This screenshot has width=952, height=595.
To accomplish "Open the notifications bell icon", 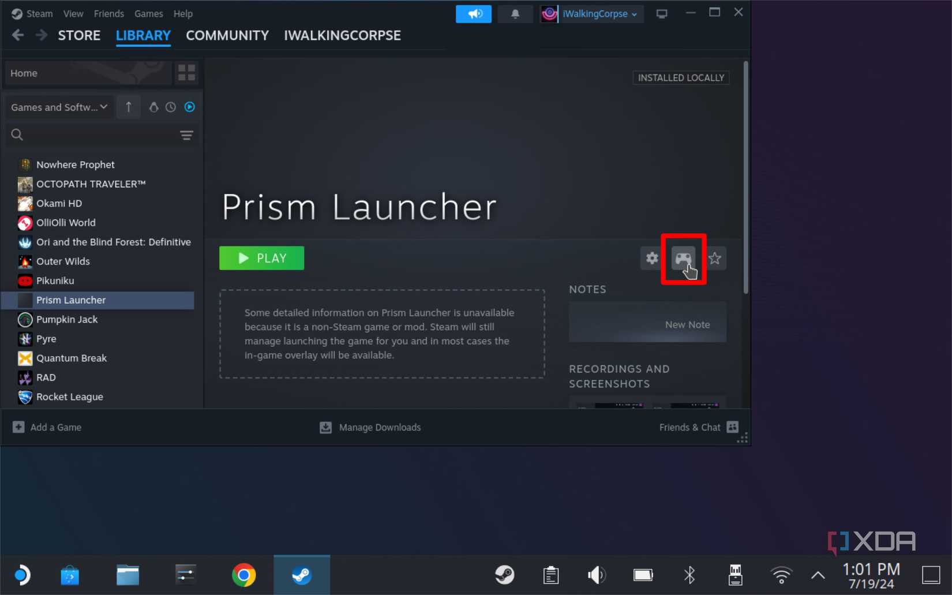I will (515, 14).
